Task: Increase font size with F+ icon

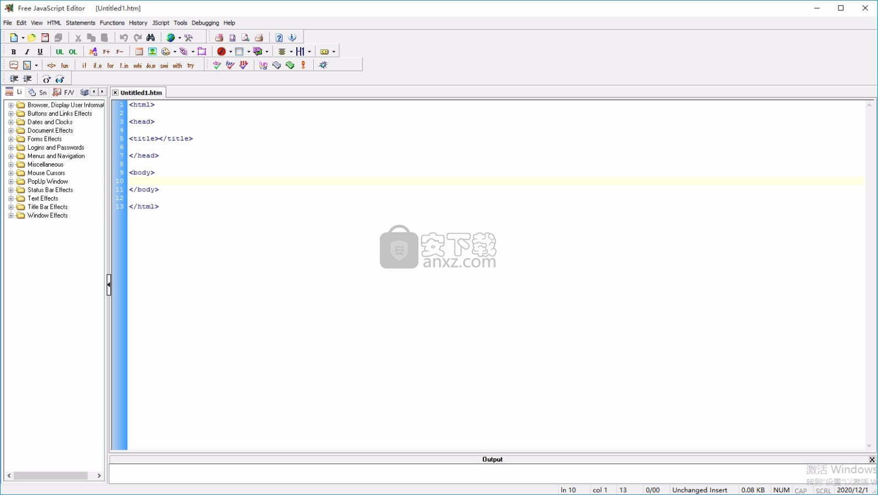Action: [x=106, y=52]
